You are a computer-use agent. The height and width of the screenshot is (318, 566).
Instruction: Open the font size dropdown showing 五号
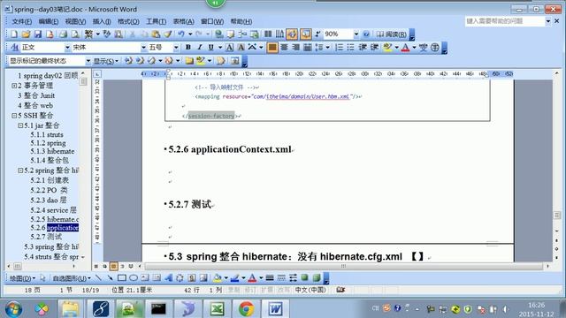coord(176,47)
